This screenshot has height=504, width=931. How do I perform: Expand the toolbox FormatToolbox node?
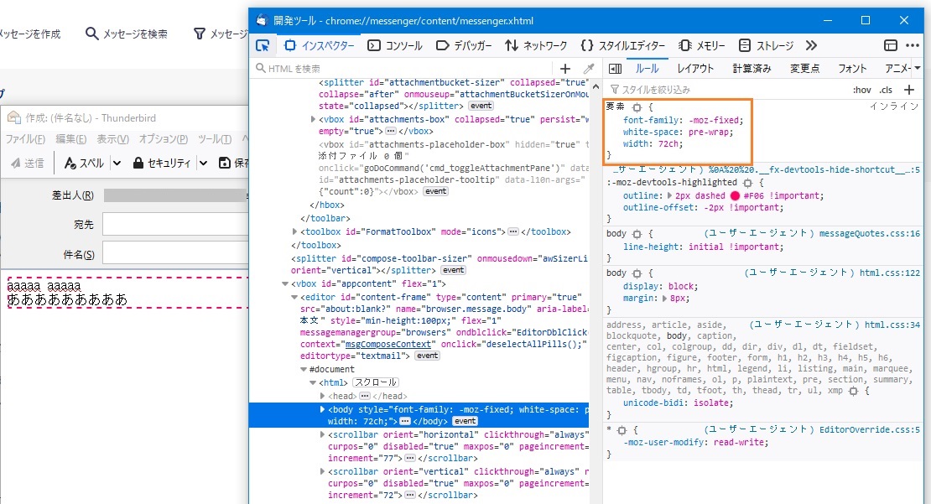(x=294, y=231)
